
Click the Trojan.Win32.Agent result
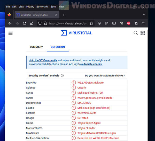(x=89, y=123)
